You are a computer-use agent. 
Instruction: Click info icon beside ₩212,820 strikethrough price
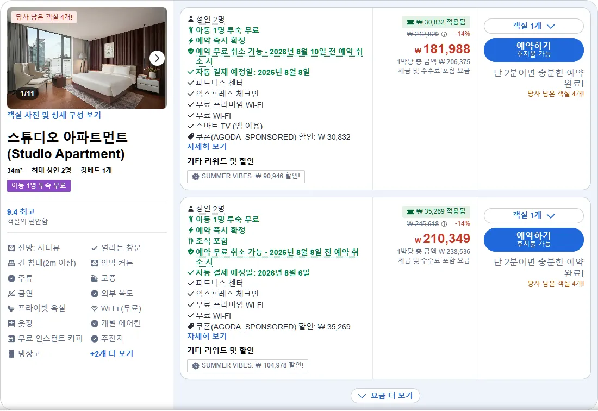point(444,34)
